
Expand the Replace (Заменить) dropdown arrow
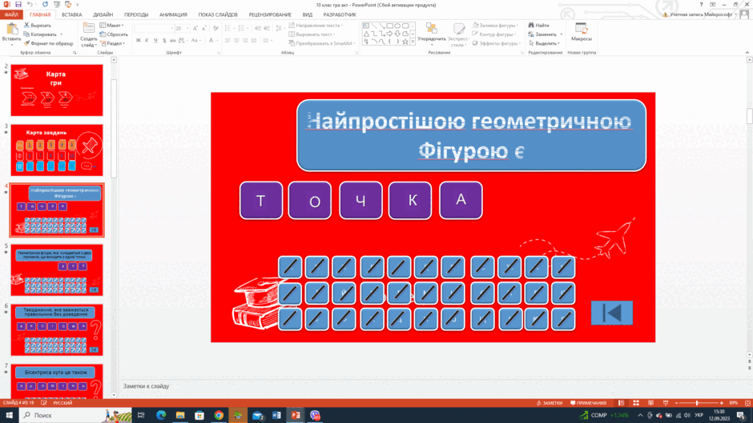561,34
